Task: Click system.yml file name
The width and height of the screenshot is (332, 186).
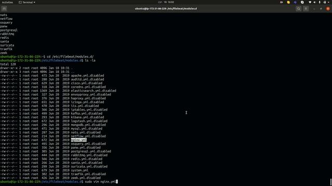Action: point(79,171)
